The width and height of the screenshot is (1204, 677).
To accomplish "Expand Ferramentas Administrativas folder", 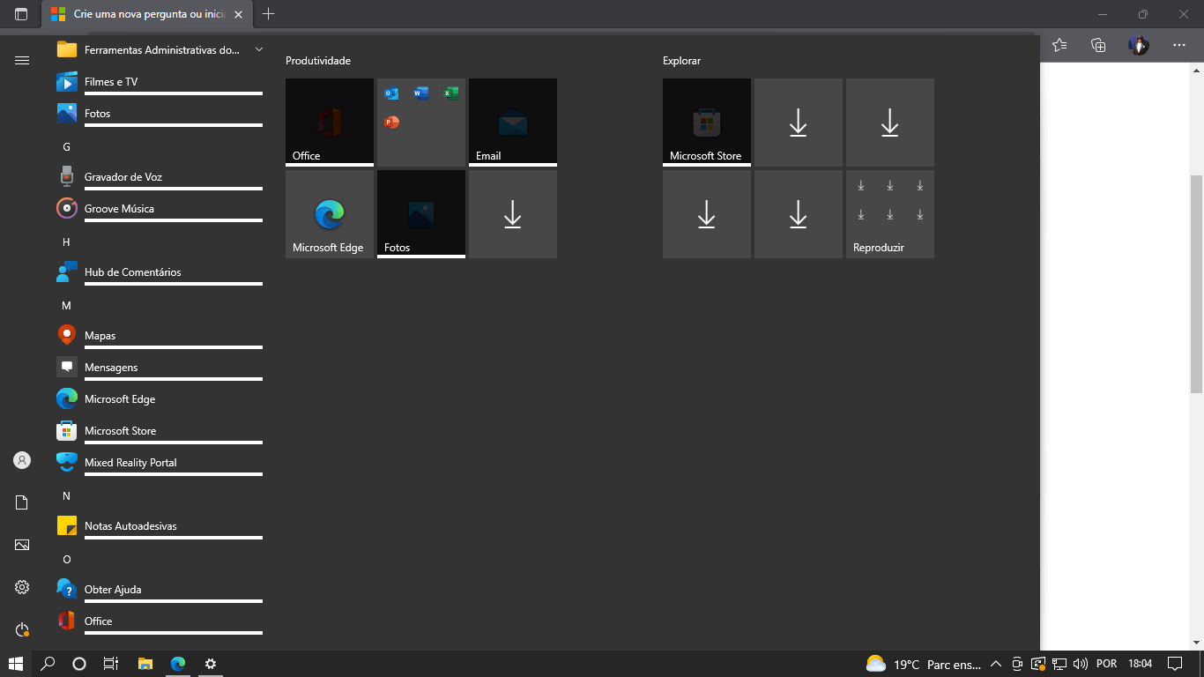I will (x=159, y=50).
